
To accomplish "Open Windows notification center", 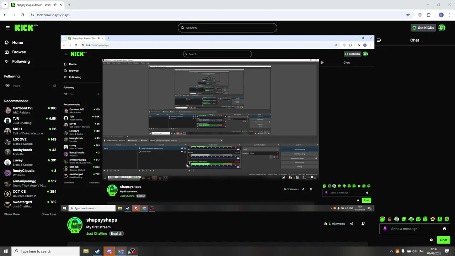I will pyautogui.click(x=448, y=251).
